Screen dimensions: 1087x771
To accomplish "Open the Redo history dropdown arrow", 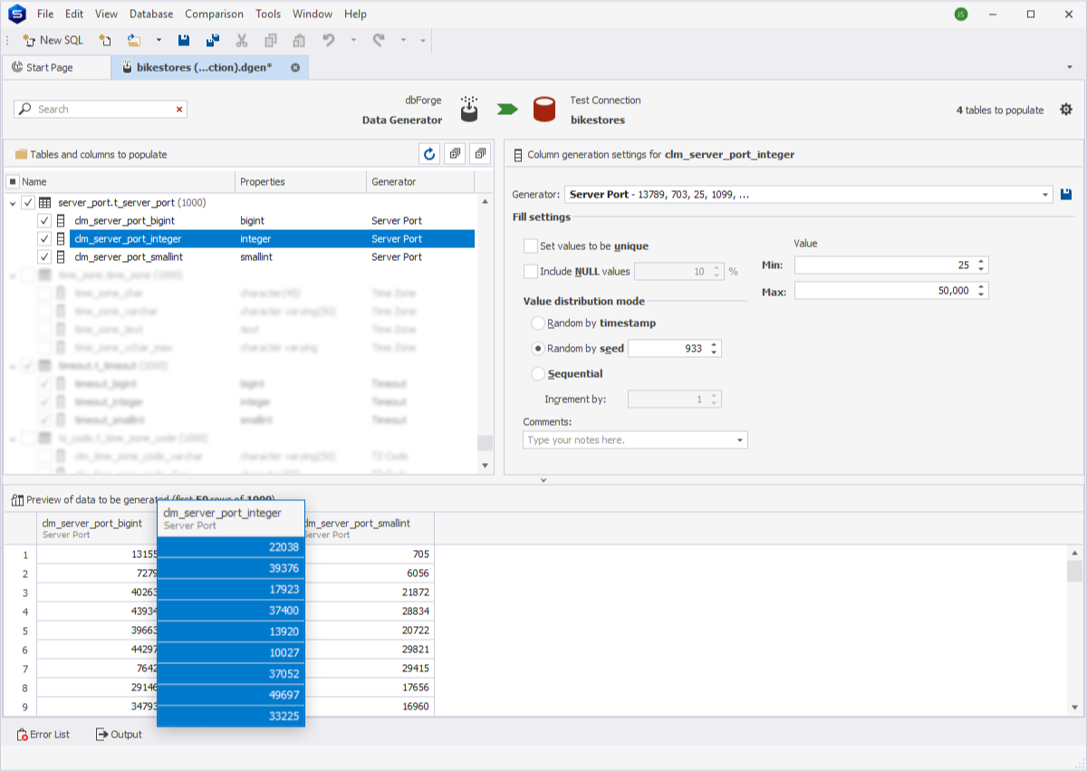I will click(x=403, y=40).
